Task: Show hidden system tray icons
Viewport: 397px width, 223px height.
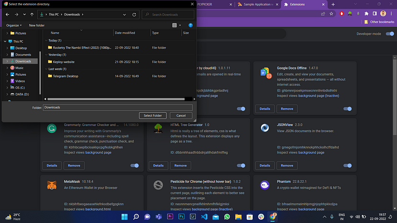Action: pyautogui.click(x=324, y=217)
